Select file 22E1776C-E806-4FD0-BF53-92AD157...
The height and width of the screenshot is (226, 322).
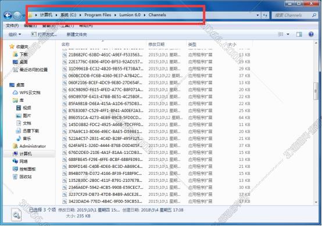[106, 62]
